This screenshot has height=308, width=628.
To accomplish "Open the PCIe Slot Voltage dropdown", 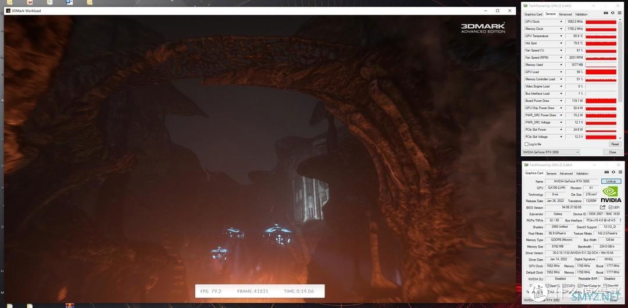I will [x=561, y=137].
